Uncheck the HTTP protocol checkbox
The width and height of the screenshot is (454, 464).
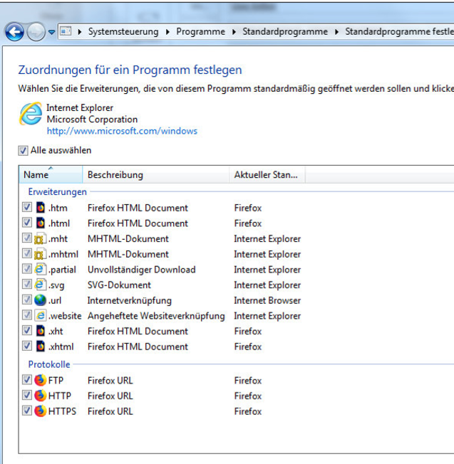pos(27,395)
